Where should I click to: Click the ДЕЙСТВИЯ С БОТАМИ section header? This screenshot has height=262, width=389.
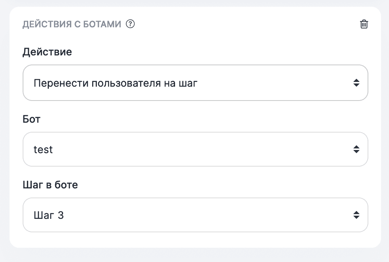click(71, 24)
